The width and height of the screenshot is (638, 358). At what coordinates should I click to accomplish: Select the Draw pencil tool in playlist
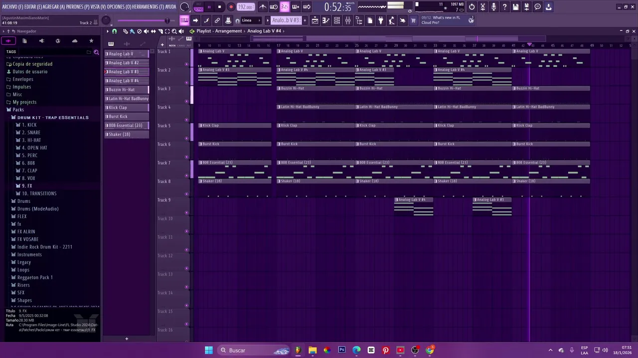[125, 31]
